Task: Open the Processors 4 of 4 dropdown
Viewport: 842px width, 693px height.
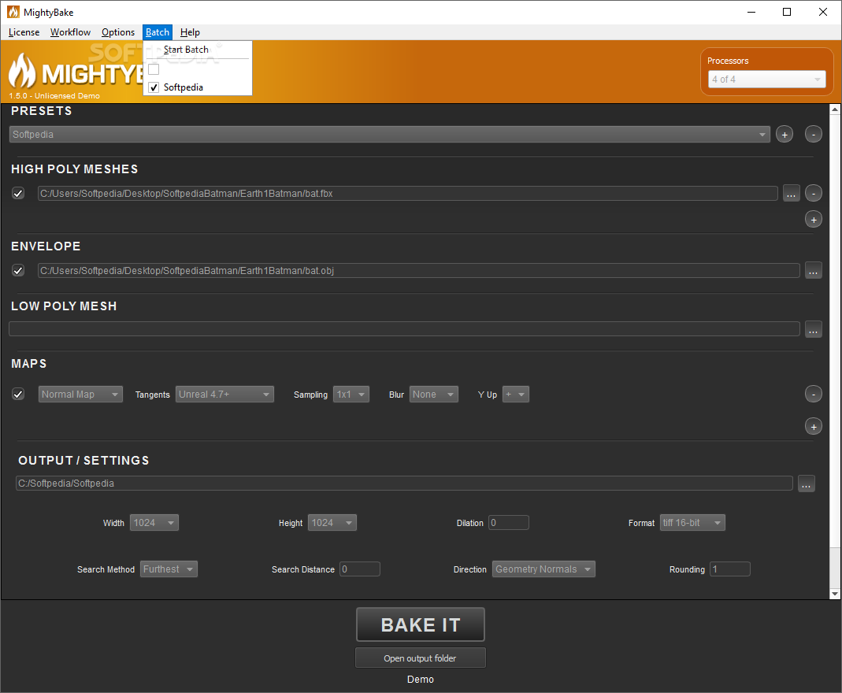Action: [766, 80]
